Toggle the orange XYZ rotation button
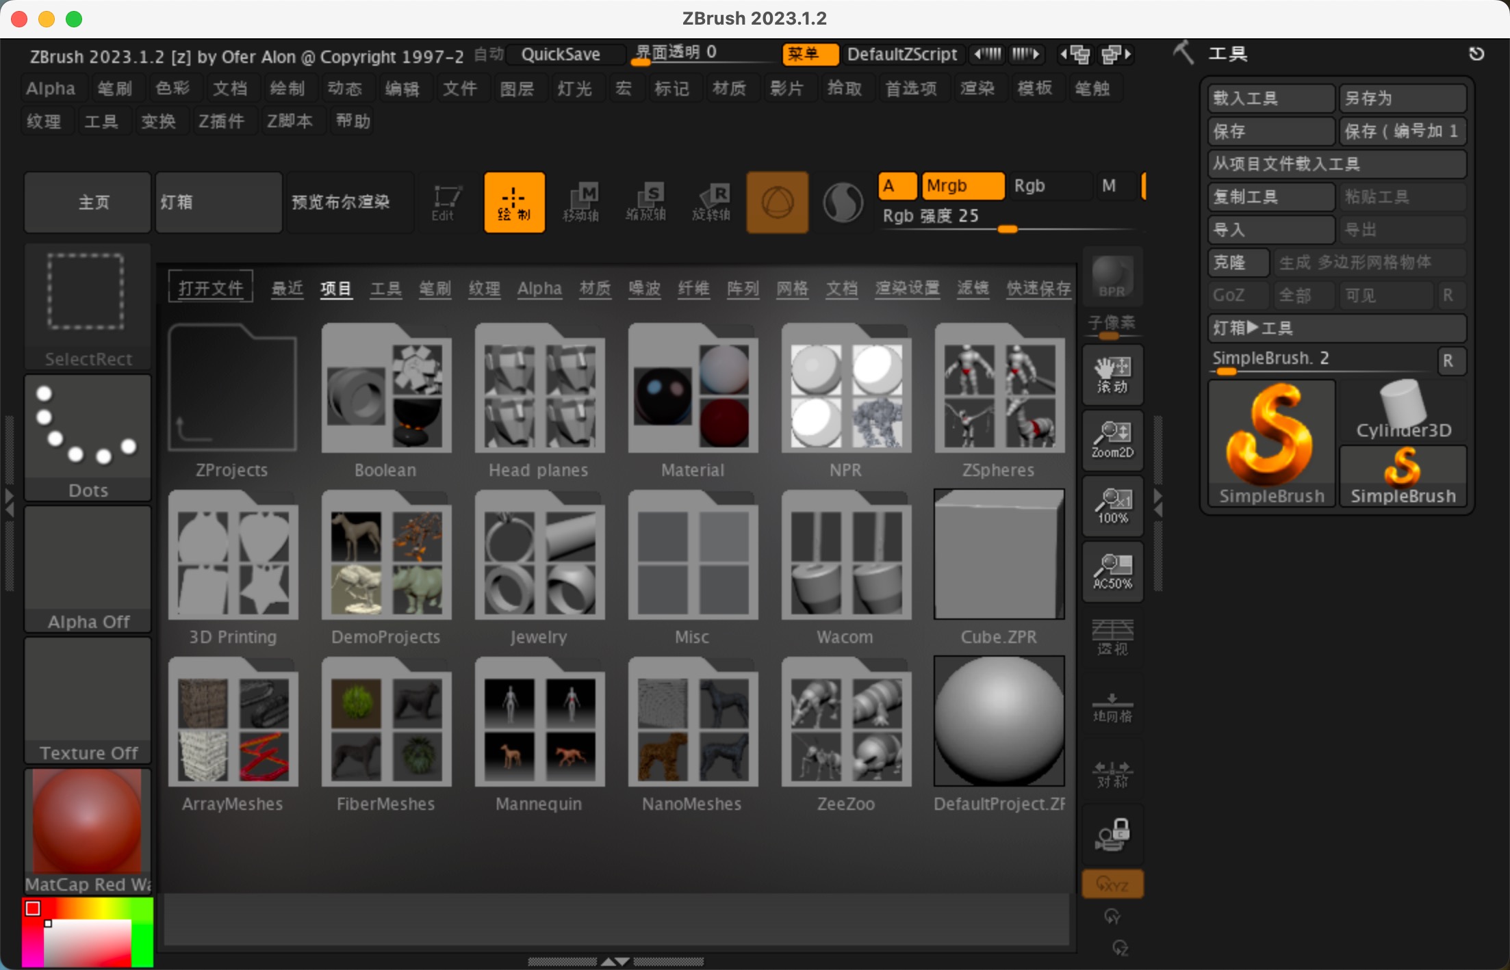The width and height of the screenshot is (1510, 970). coord(1112,884)
